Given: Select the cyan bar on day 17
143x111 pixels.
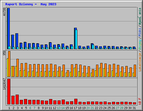Looking at the screenshot, I should pos(76,39).
